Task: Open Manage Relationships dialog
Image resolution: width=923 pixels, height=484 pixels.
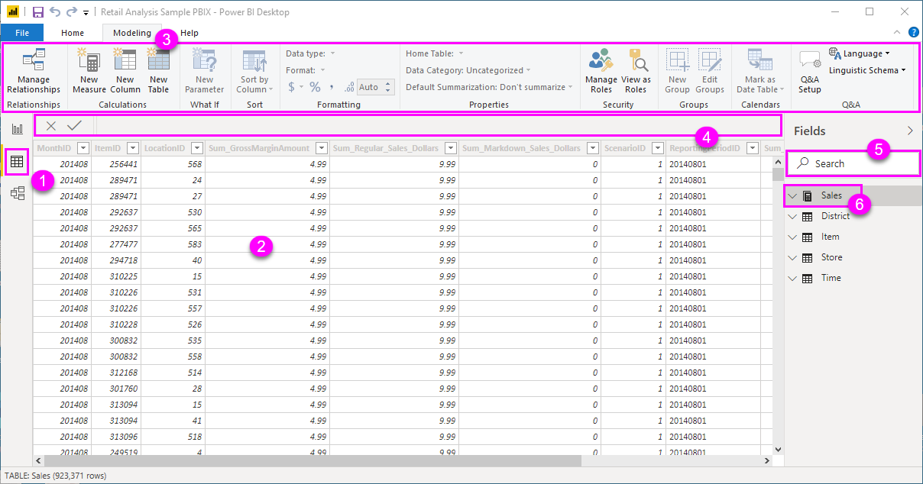Action: click(34, 70)
